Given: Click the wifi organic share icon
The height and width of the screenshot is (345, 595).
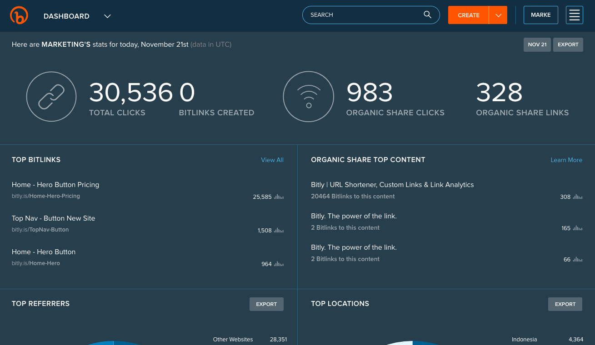Looking at the screenshot, I should [x=309, y=97].
